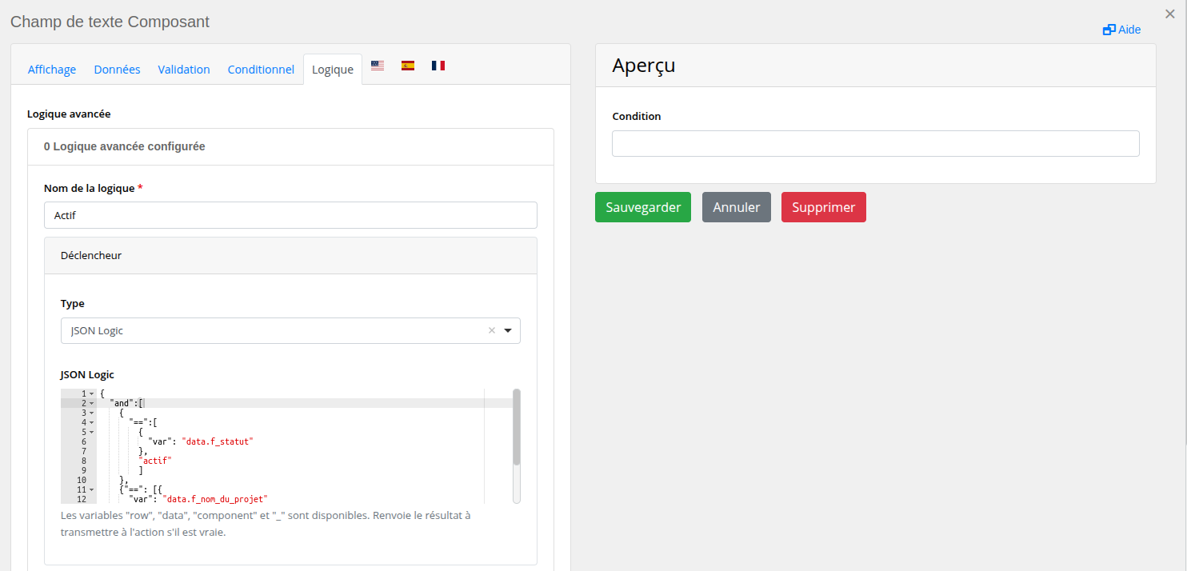The height and width of the screenshot is (571, 1187).
Task: Switch to the Affichage tab
Action: [x=52, y=70]
